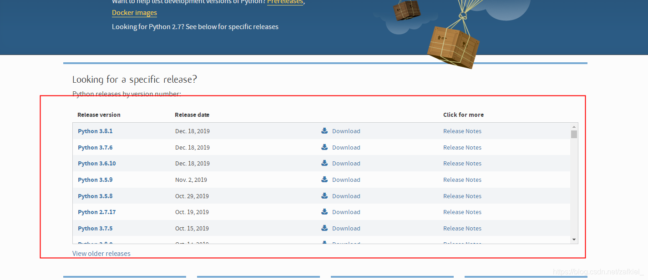Image resolution: width=648 pixels, height=280 pixels.
Task: Click the release list scrollbar down arrow
Action: (x=574, y=240)
